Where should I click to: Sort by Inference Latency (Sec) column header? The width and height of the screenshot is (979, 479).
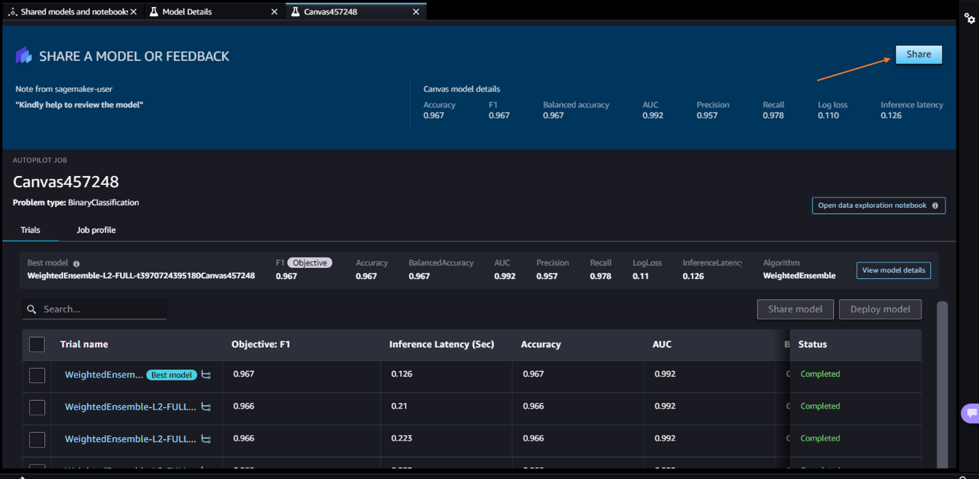tap(441, 344)
